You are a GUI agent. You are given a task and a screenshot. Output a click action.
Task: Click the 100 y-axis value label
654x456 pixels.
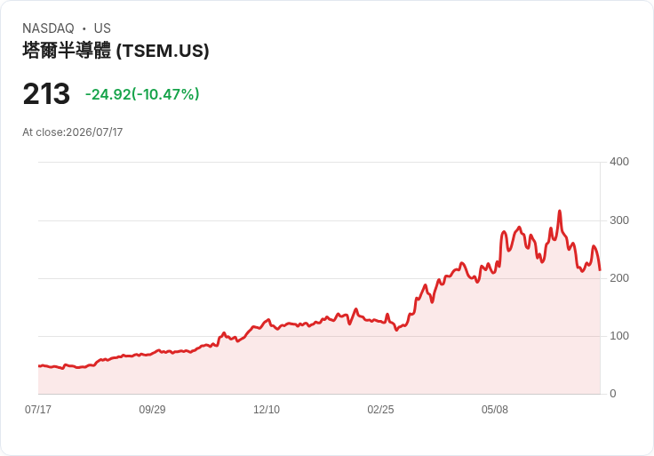[619, 336]
